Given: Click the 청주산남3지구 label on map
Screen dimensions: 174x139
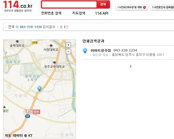Looking at the screenshot, I should pos(32,78).
